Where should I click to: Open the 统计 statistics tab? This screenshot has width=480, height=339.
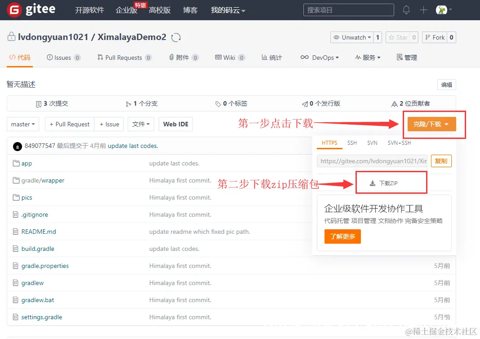[x=272, y=58]
